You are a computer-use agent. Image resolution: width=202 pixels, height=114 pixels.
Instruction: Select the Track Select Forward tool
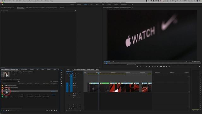61,73
